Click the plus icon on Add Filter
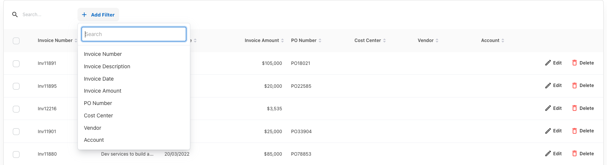The height and width of the screenshot is (165, 607). pyautogui.click(x=84, y=15)
